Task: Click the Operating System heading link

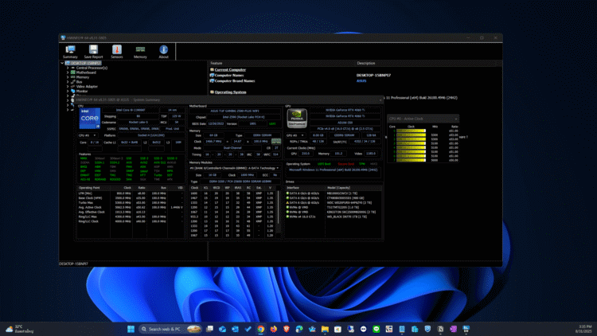Action: click(x=230, y=92)
